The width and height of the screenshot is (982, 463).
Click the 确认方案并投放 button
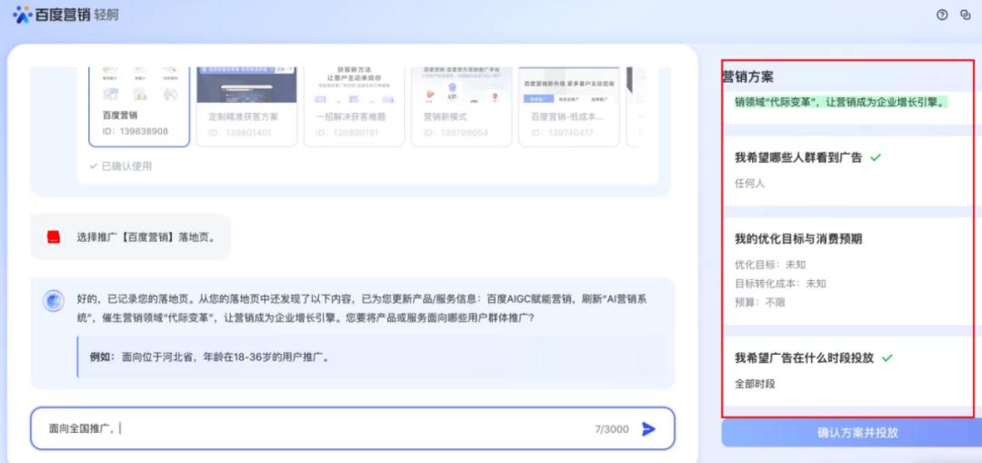[x=852, y=433]
